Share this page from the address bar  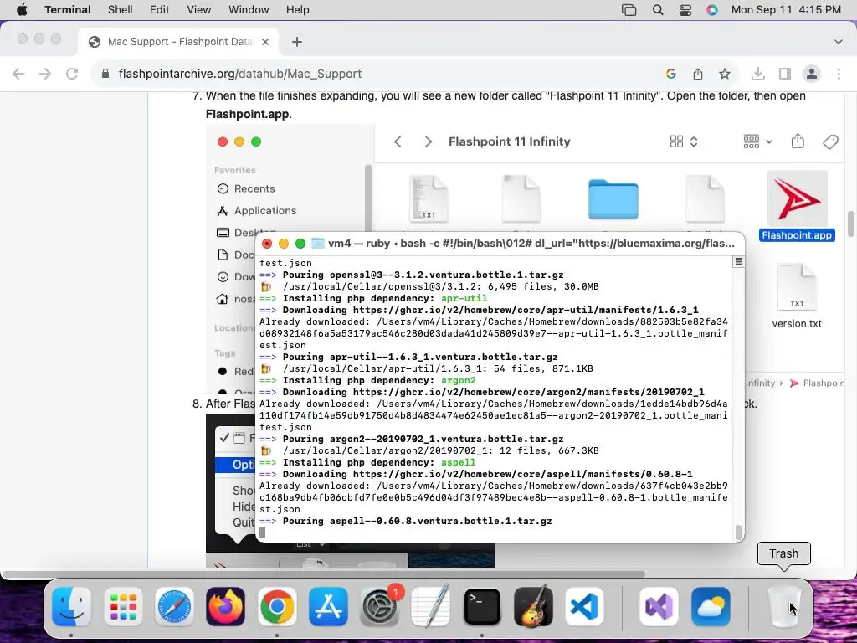point(698,74)
